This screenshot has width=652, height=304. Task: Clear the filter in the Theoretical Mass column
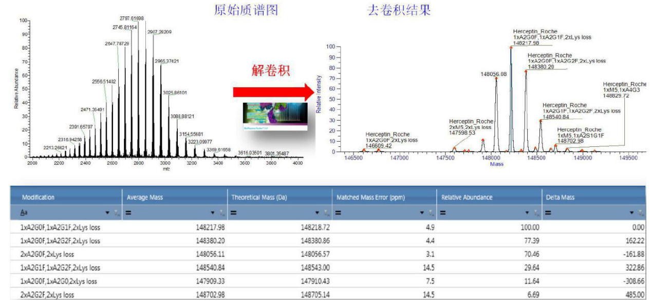tap(326, 213)
